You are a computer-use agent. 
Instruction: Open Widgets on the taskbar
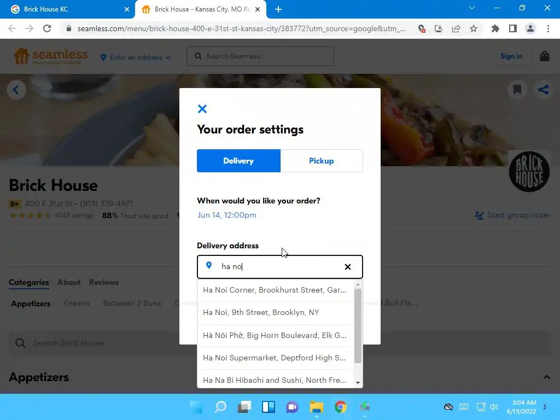click(269, 407)
